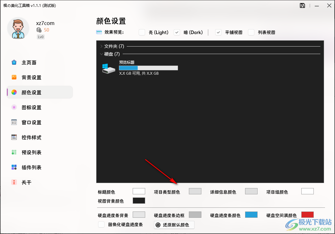Open the 背景设置 page
This screenshot has height=234, width=335.
tap(40, 77)
